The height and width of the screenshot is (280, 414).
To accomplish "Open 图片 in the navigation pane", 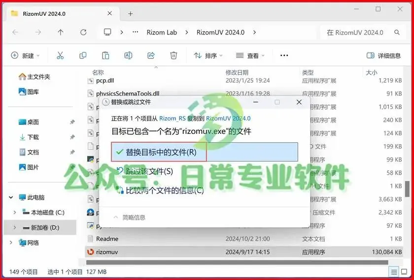I will pos(29,167).
